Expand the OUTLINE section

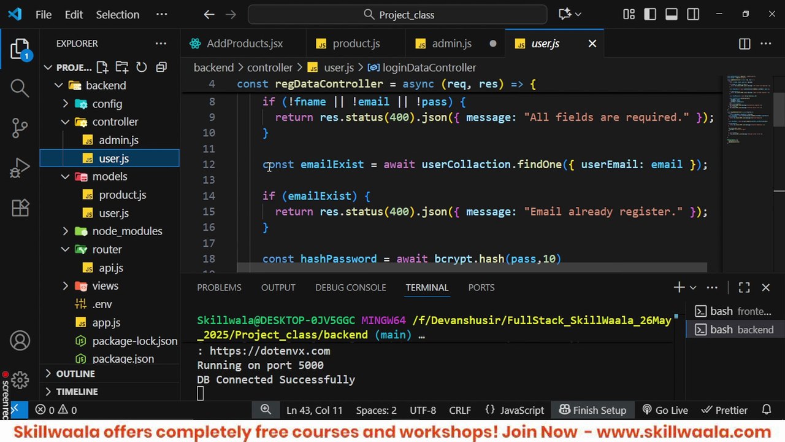tap(110, 374)
